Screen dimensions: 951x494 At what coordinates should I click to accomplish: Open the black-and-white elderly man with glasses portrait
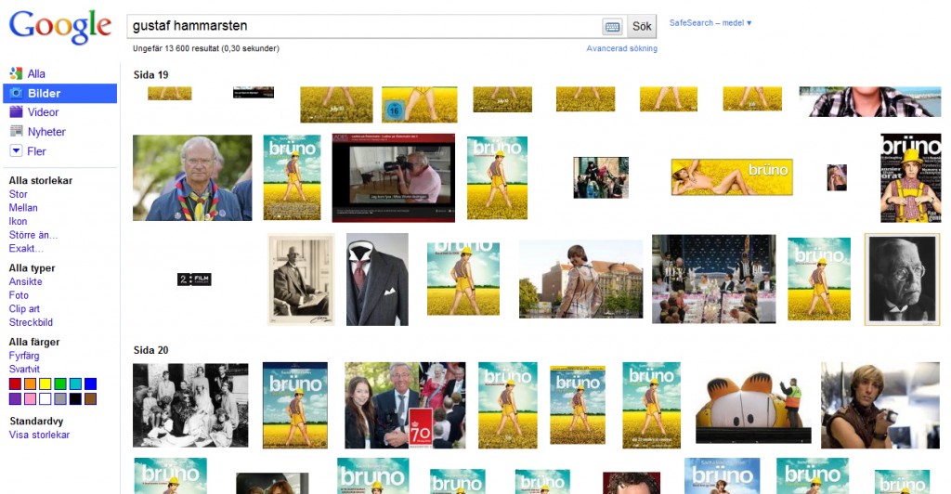point(902,279)
